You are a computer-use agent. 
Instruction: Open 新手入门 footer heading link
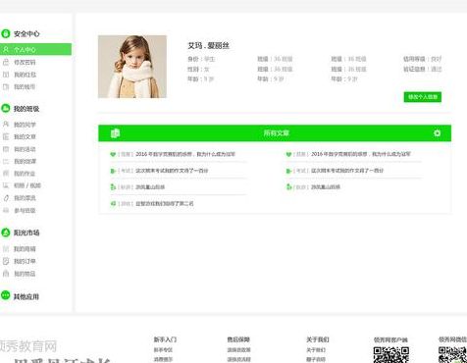point(165,339)
